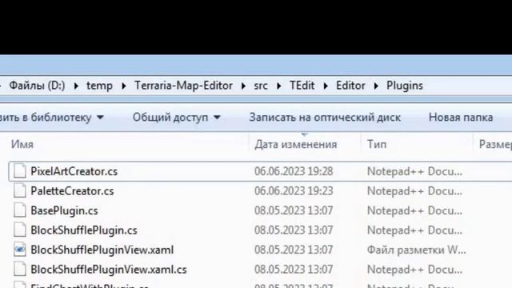The height and width of the screenshot is (288, 512).
Task: Go to 'Файлы (D:)' in breadcrumb
Action: (x=37, y=86)
